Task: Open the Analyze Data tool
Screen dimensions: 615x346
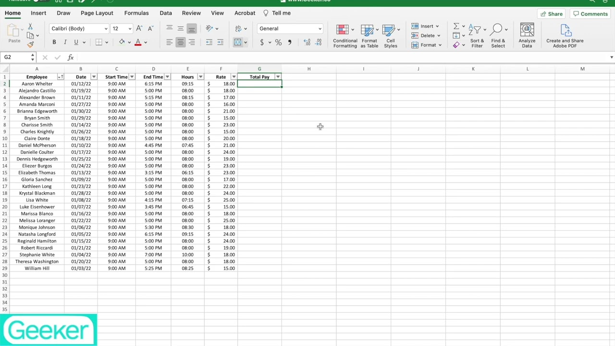Action: (x=527, y=35)
